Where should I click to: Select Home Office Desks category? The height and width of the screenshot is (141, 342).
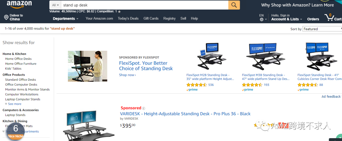pos(18,58)
